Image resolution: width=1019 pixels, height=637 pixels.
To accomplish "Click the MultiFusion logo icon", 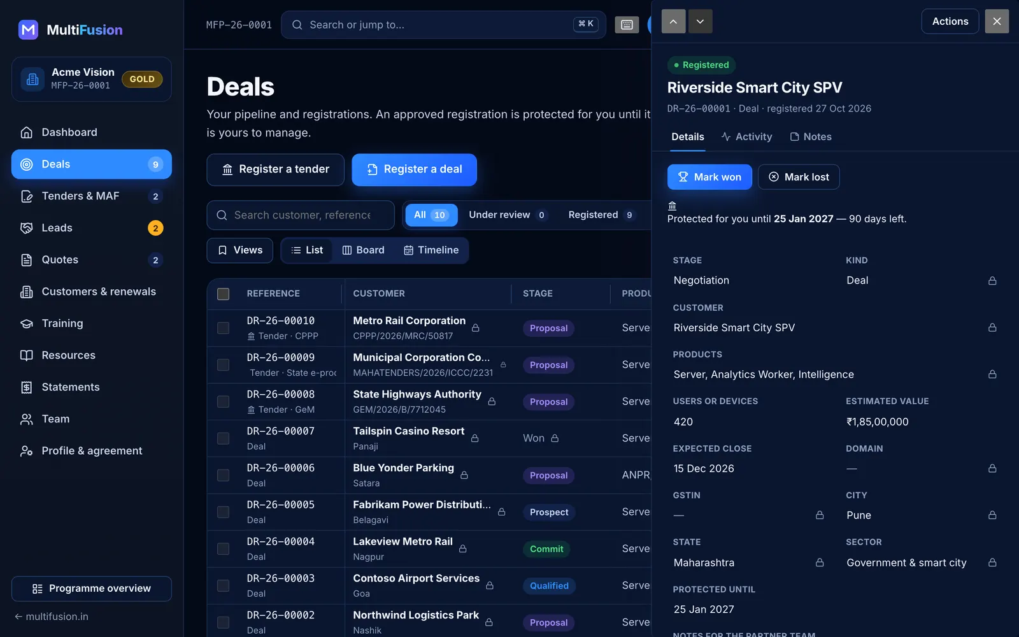I will click(28, 30).
